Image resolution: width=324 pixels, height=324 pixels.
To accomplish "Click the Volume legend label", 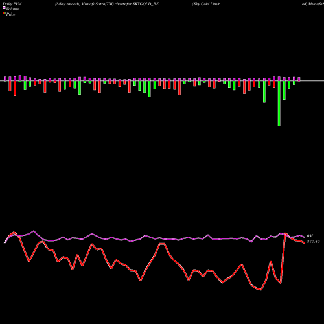I will pos(12,9).
